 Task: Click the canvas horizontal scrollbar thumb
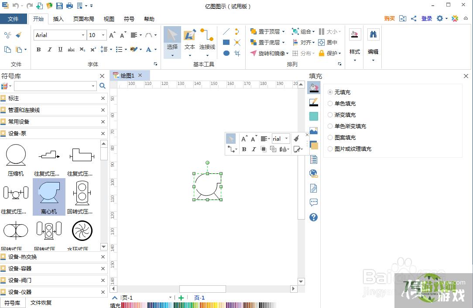click(x=203, y=289)
